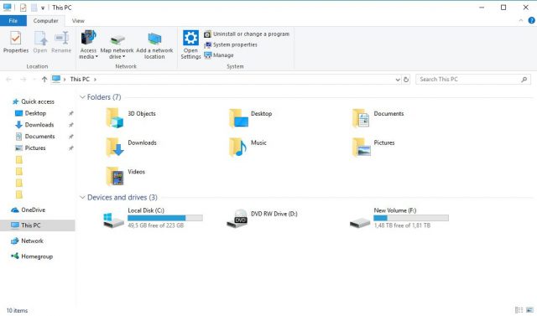The height and width of the screenshot is (316, 537).
Task: Open Desktop in Quick access sidebar
Action: tap(31, 113)
